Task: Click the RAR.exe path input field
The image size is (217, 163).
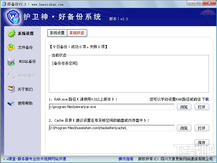Action: 111,107
